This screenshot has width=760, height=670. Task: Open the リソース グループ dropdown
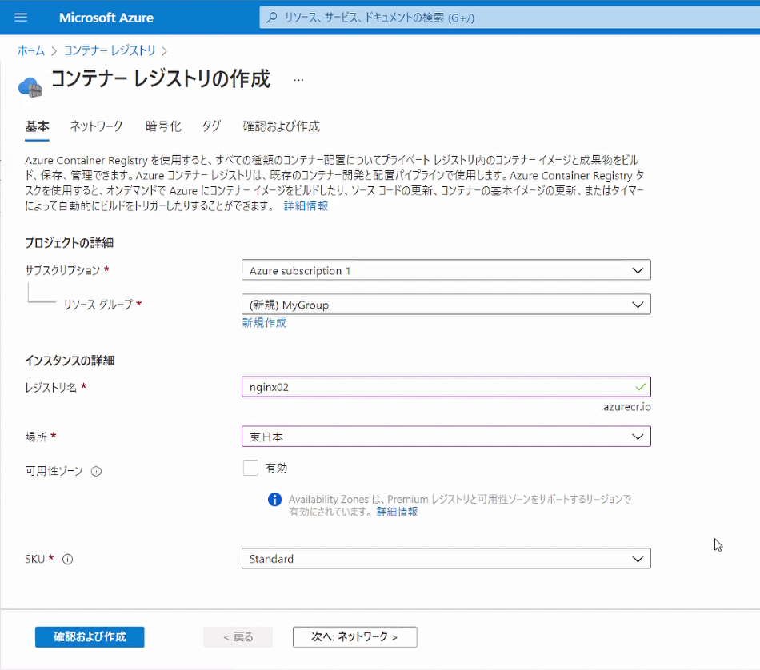pyautogui.click(x=446, y=305)
